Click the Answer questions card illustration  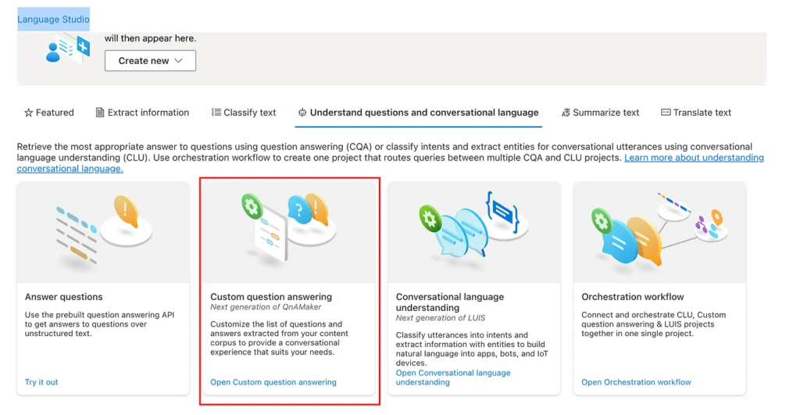103,232
